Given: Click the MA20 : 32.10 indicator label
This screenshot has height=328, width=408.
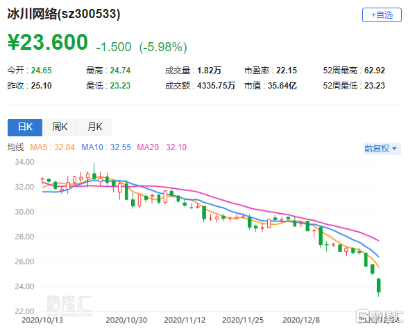Looking at the screenshot, I should [162, 147].
